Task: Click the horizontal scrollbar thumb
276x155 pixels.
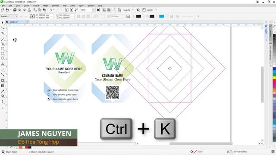Action: tap(201, 143)
